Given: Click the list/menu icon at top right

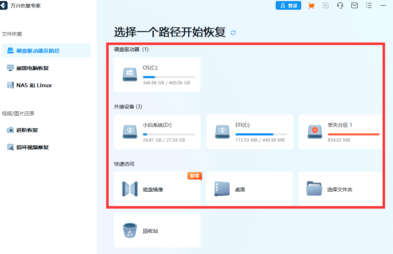Looking at the screenshot, I should [369, 5].
